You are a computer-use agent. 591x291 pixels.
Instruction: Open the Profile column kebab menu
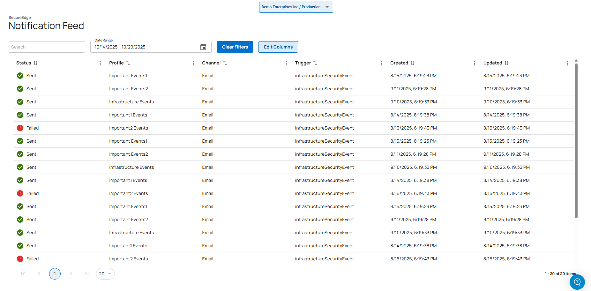193,63
